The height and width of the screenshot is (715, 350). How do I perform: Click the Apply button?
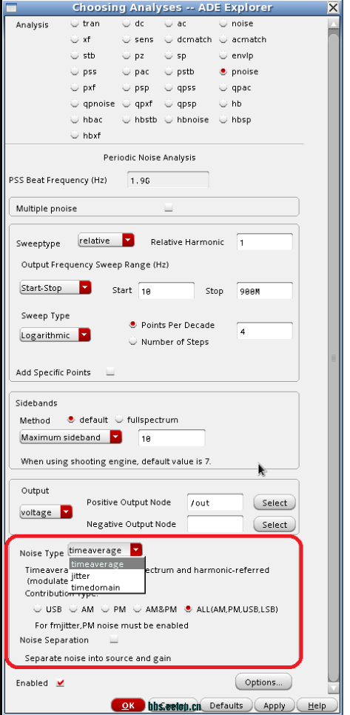coord(275,705)
